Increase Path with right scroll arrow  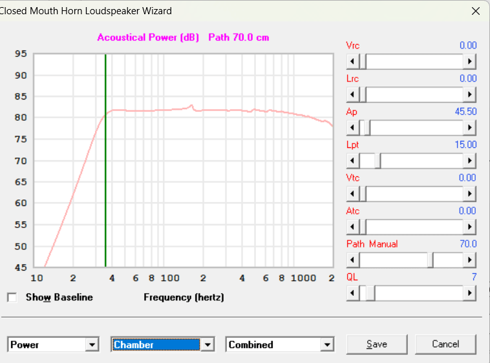pos(469,260)
